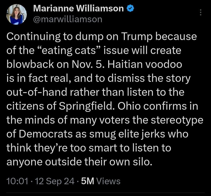Open the three-dot more options menu
The width and height of the screenshot is (211, 196).
(x=201, y=12)
